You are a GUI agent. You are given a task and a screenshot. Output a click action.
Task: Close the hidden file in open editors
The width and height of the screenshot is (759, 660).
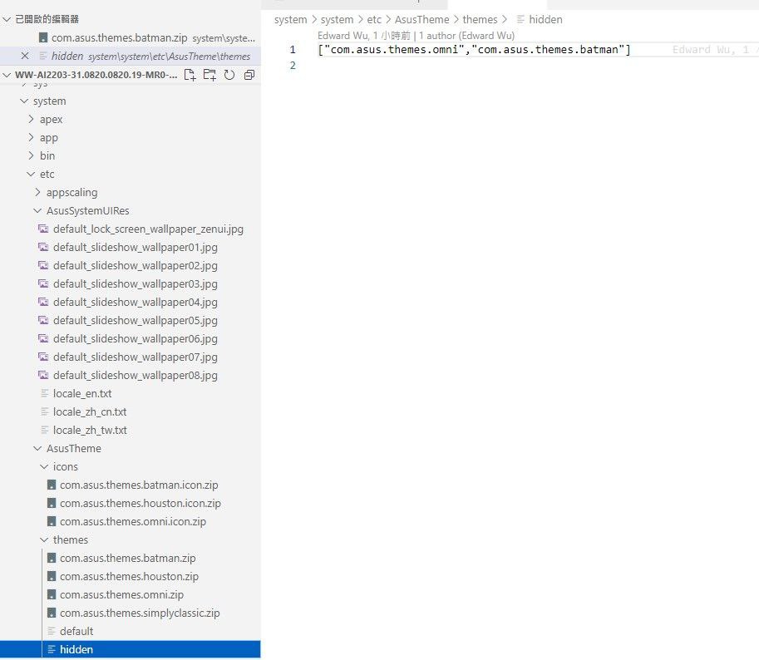tap(25, 57)
